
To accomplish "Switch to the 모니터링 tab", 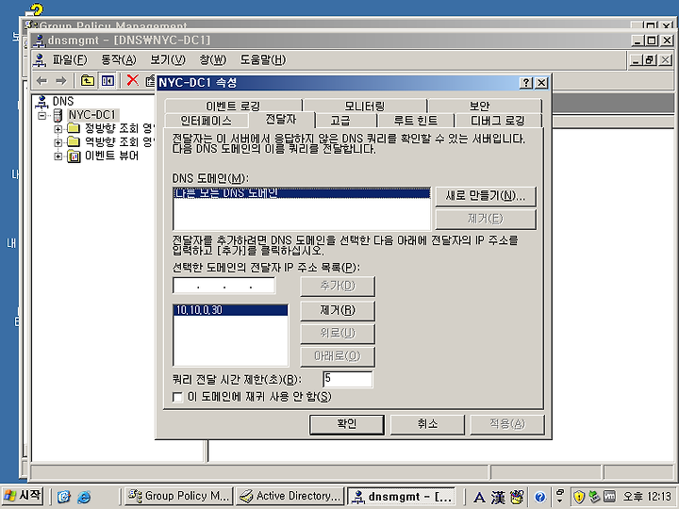I will click(365, 106).
